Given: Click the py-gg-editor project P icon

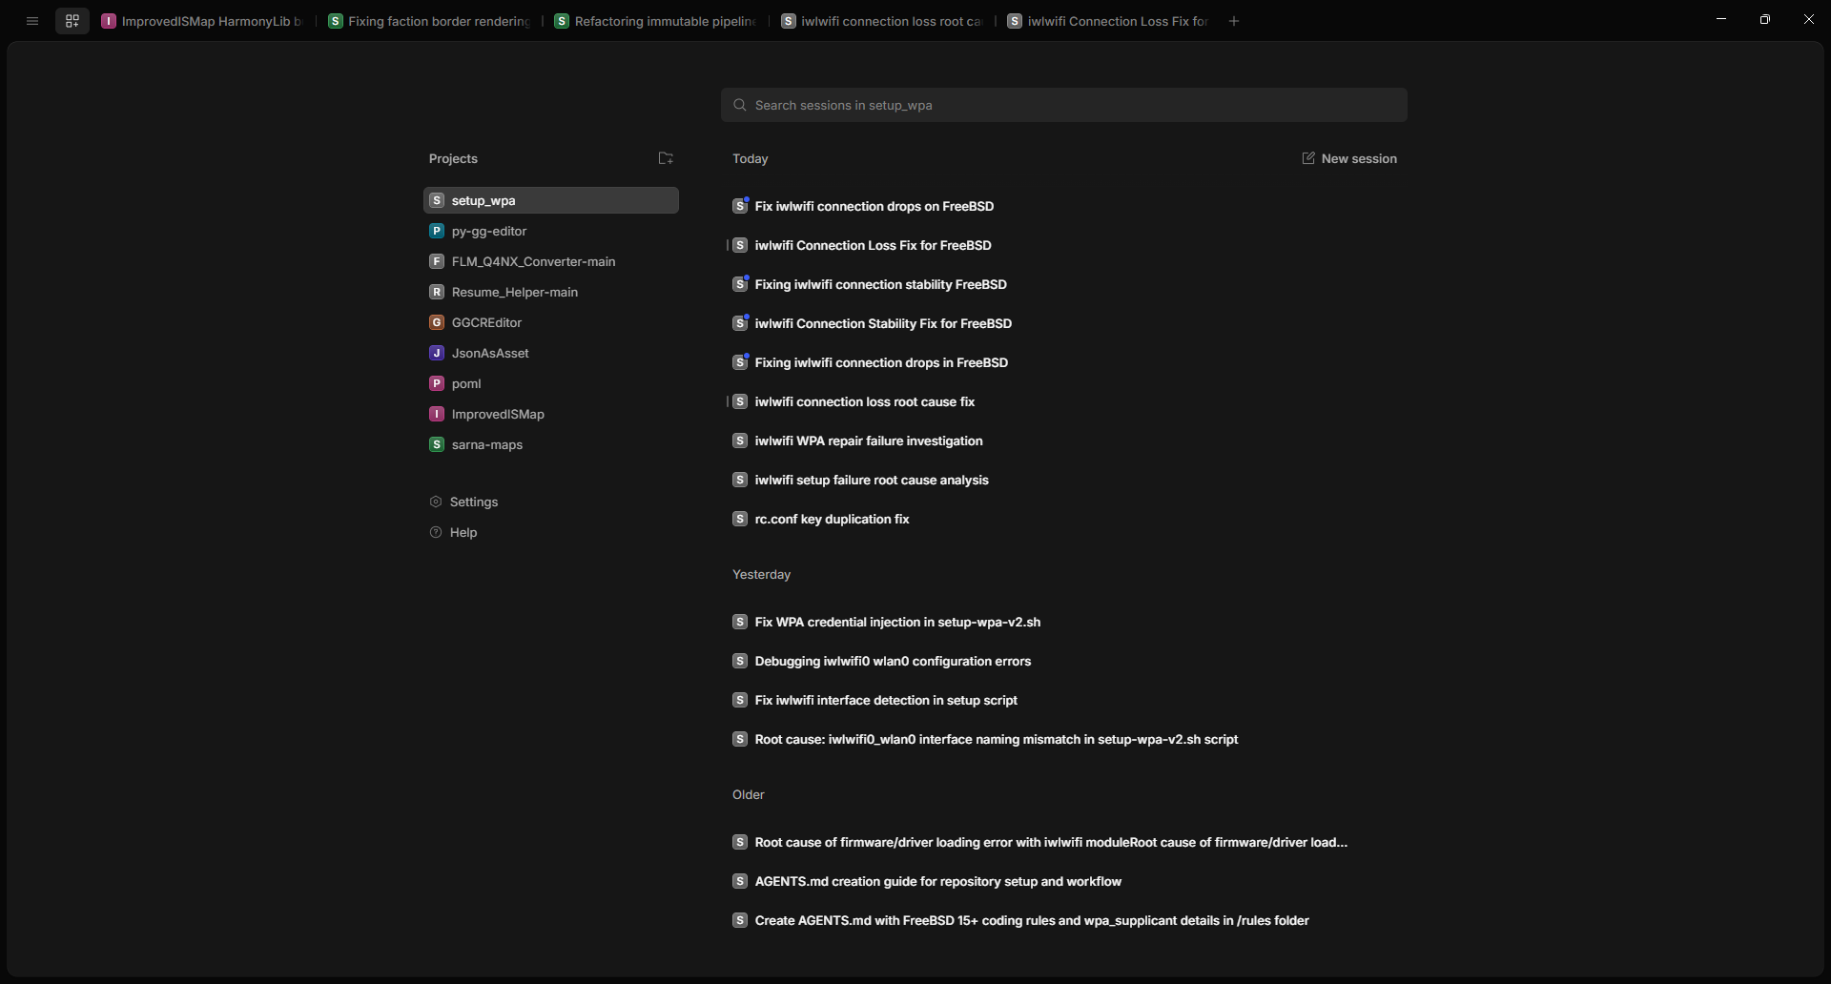Looking at the screenshot, I should click(x=437, y=231).
